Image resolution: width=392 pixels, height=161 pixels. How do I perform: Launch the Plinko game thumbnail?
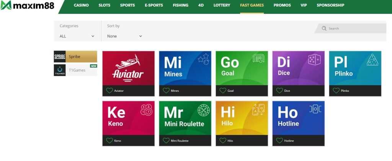pyautogui.click(x=355, y=68)
